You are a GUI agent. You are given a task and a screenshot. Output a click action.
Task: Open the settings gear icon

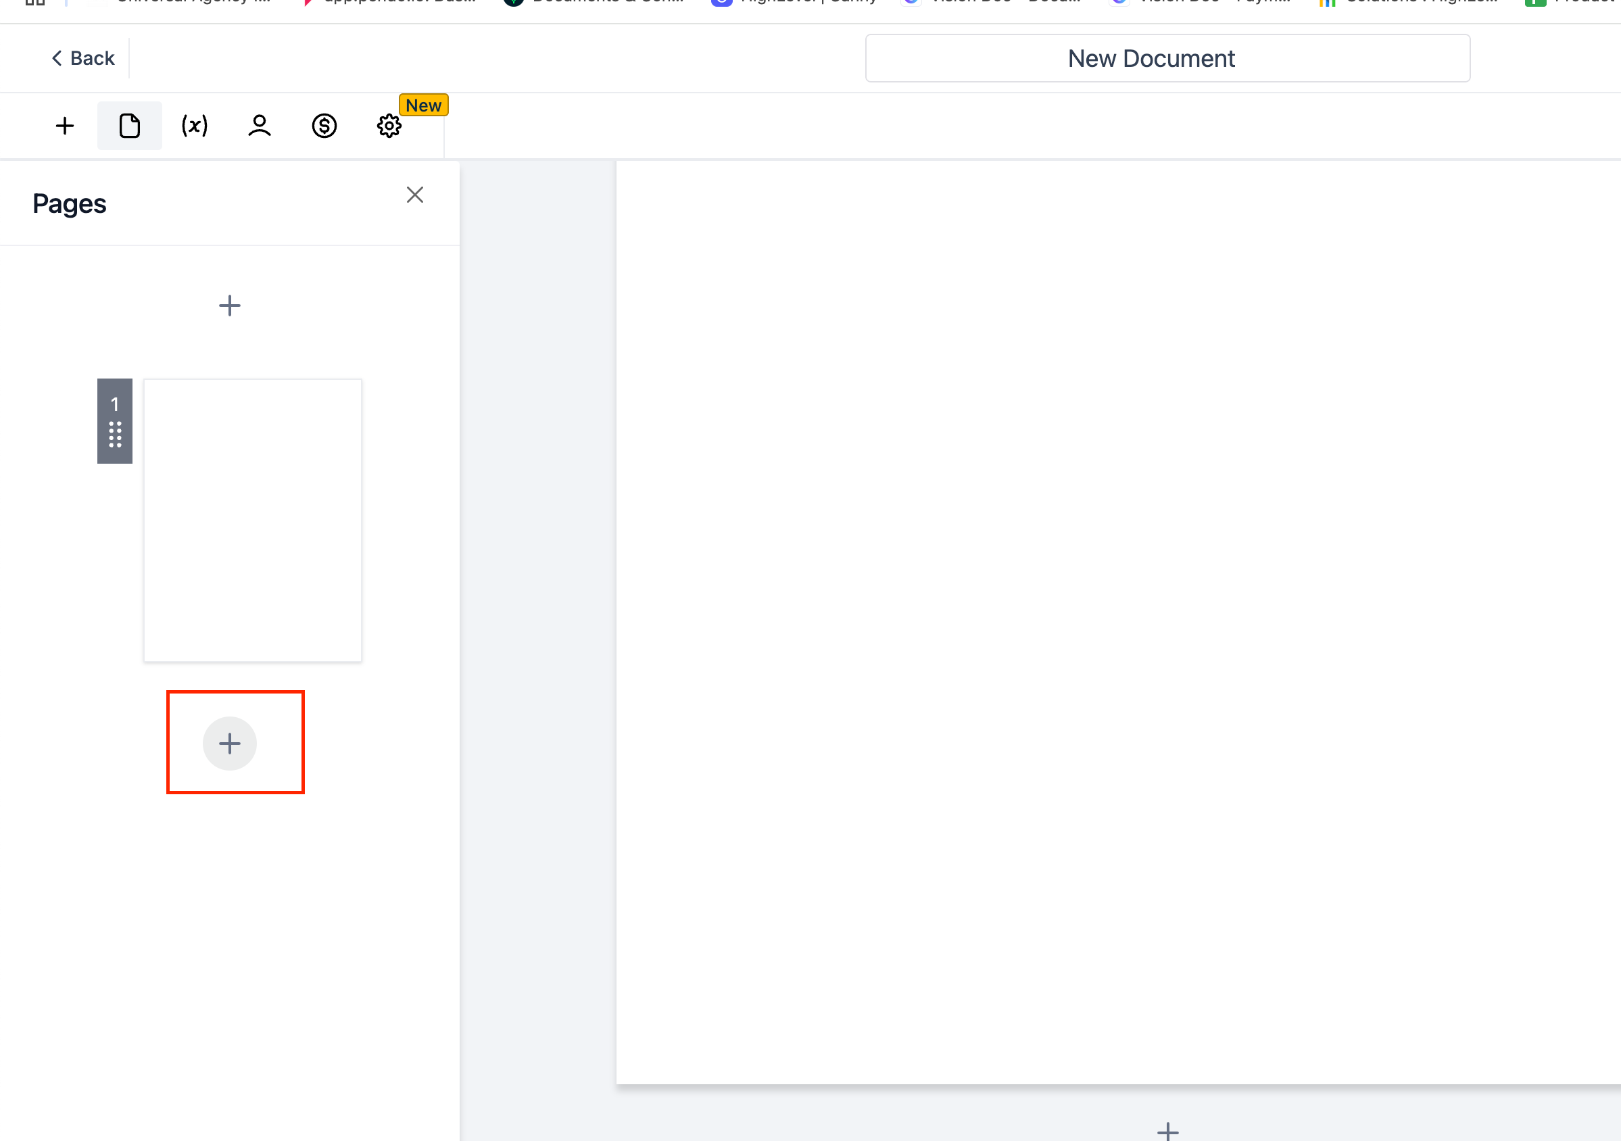pos(388,126)
